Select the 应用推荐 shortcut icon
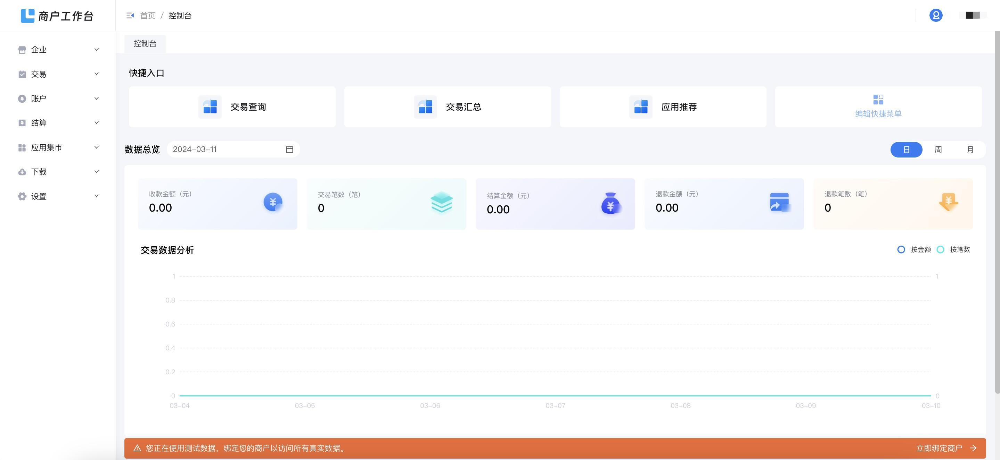 click(640, 107)
